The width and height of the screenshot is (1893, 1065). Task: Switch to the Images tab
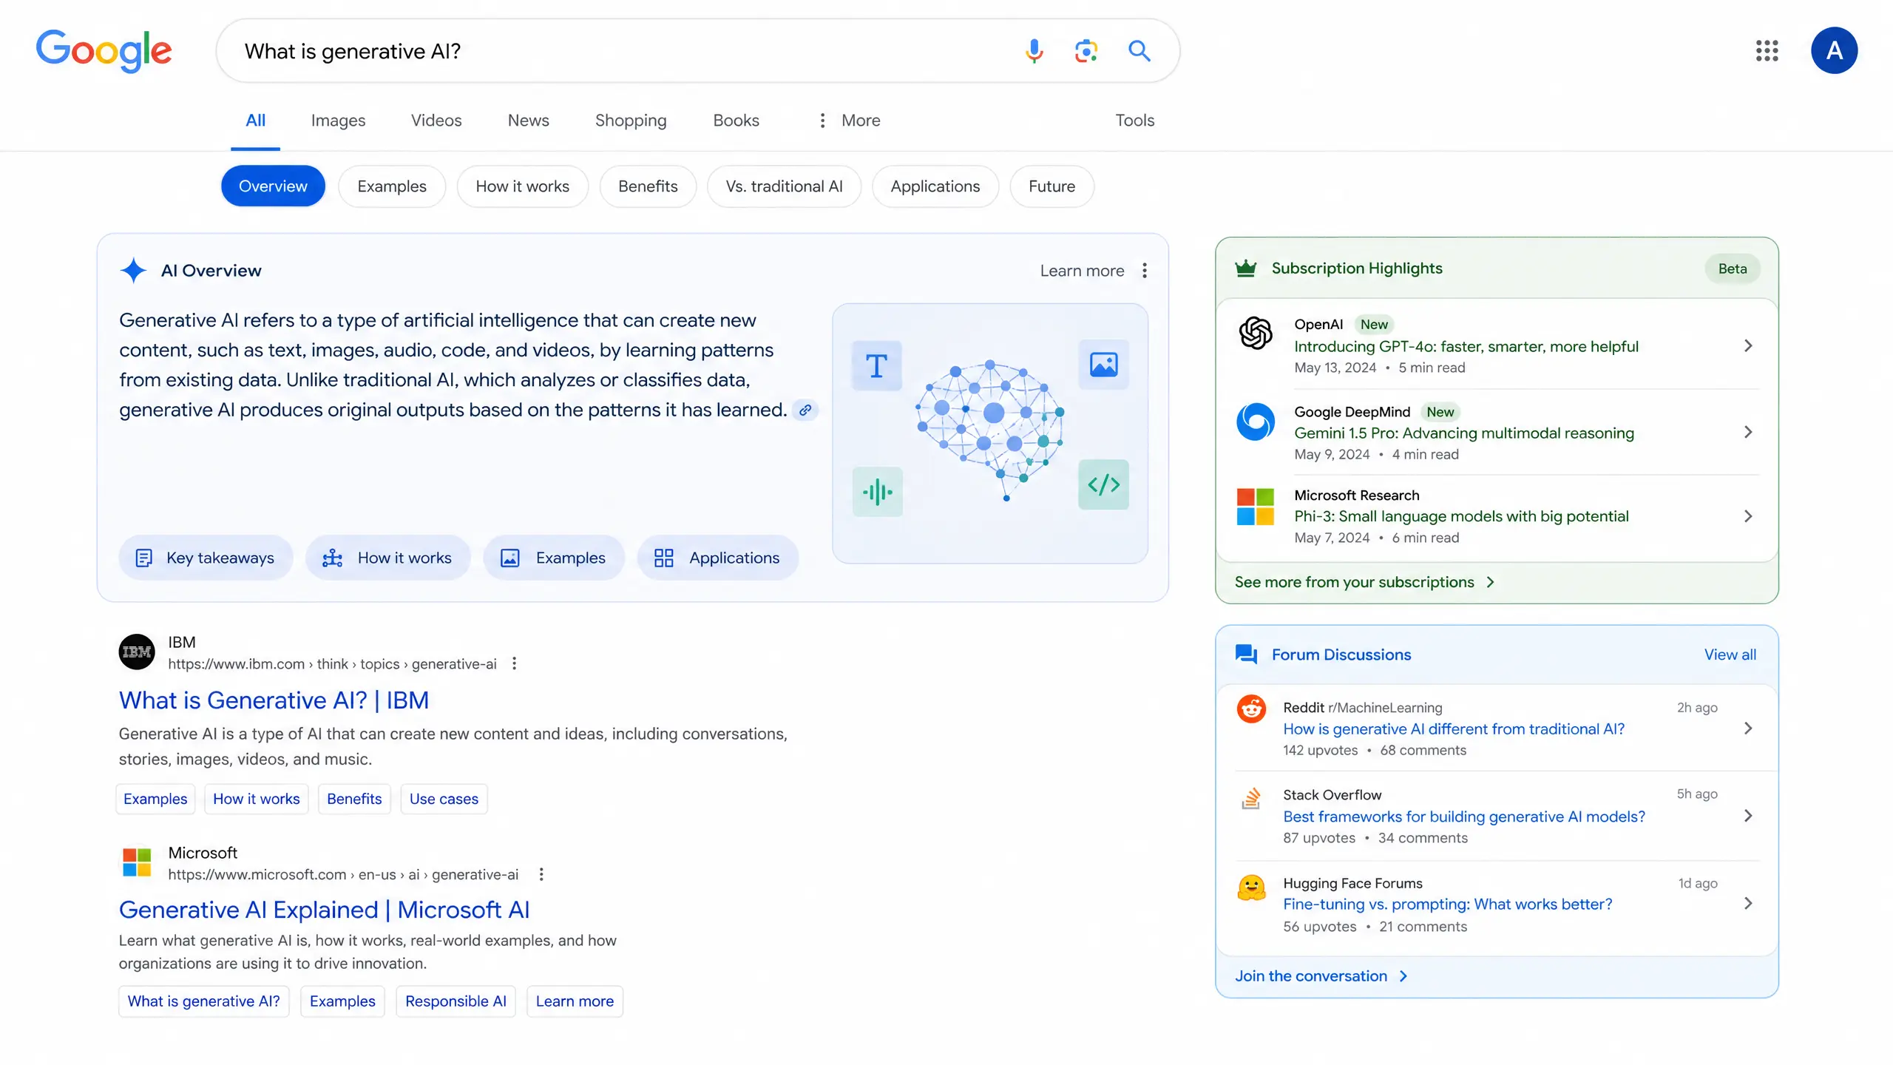click(338, 121)
